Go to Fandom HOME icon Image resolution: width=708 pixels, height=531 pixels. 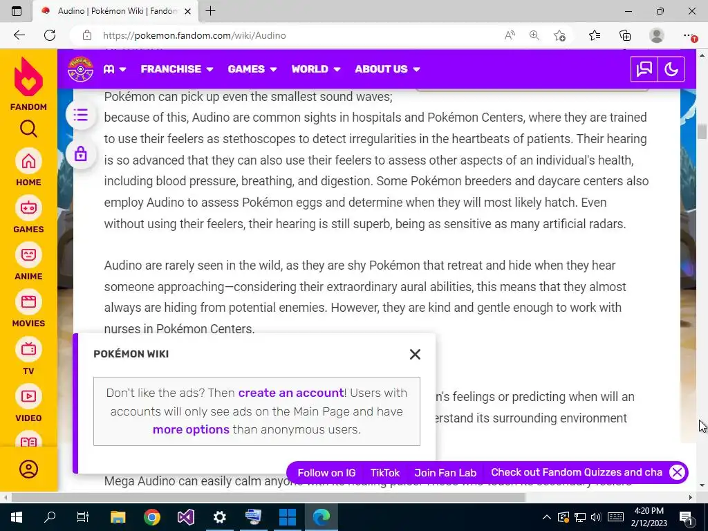[28, 161]
